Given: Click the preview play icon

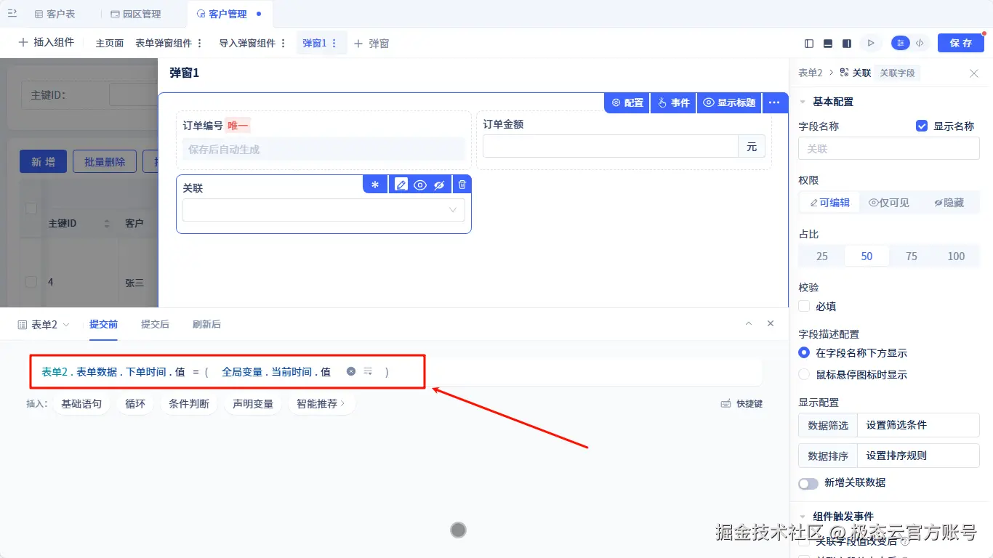Looking at the screenshot, I should coord(870,43).
